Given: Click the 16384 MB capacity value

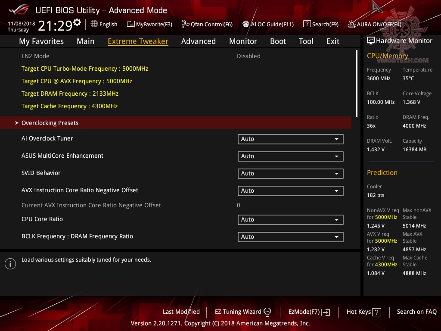Looking at the screenshot, I should tap(415, 149).
